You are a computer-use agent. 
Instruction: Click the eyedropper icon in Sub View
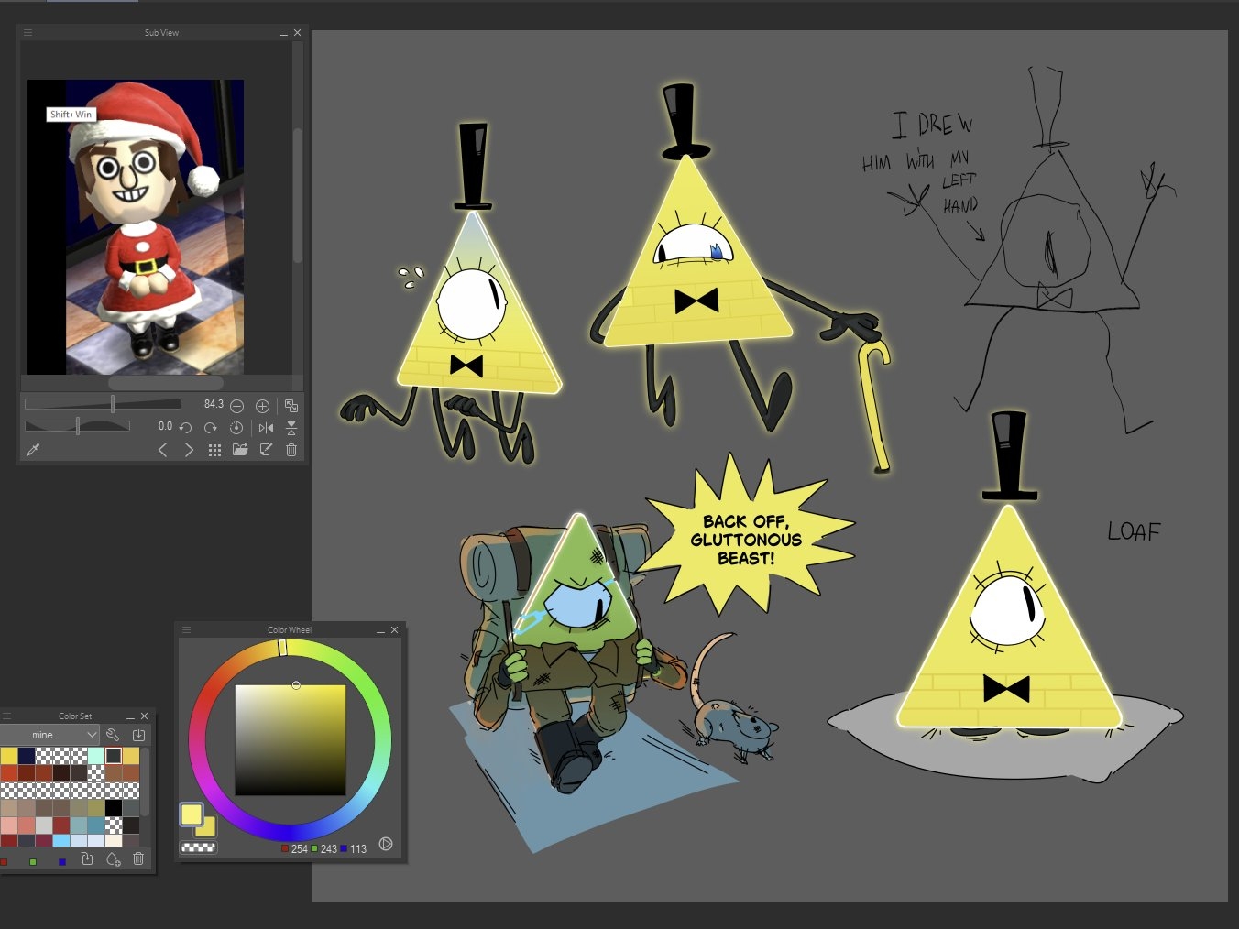click(34, 450)
